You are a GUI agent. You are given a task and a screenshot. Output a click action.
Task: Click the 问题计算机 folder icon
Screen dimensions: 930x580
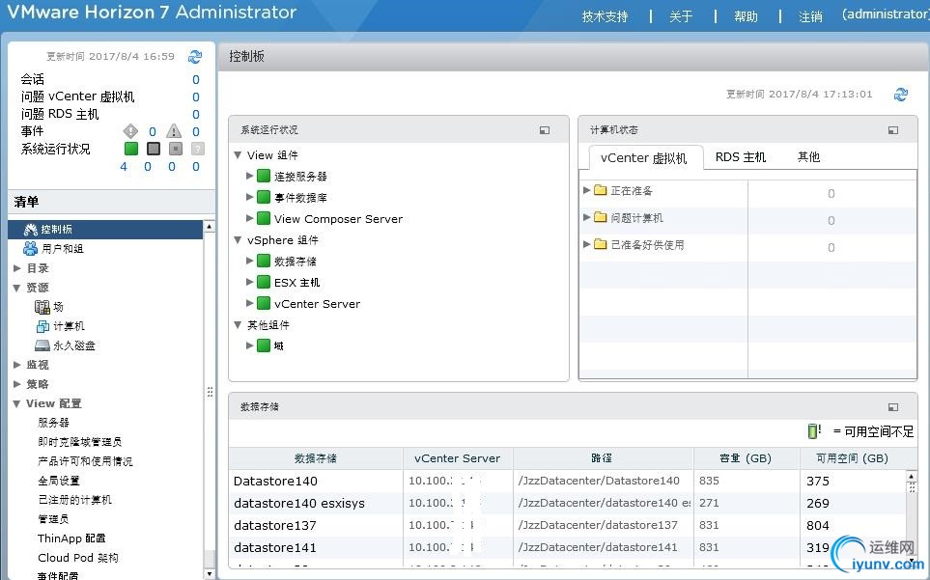(601, 217)
